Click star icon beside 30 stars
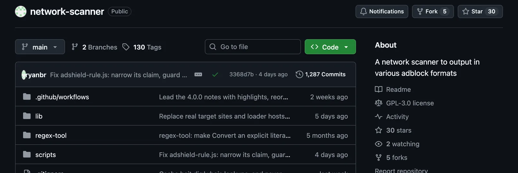The width and height of the screenshot is (518, 173). pyautogui.click(x=378, y=130)
